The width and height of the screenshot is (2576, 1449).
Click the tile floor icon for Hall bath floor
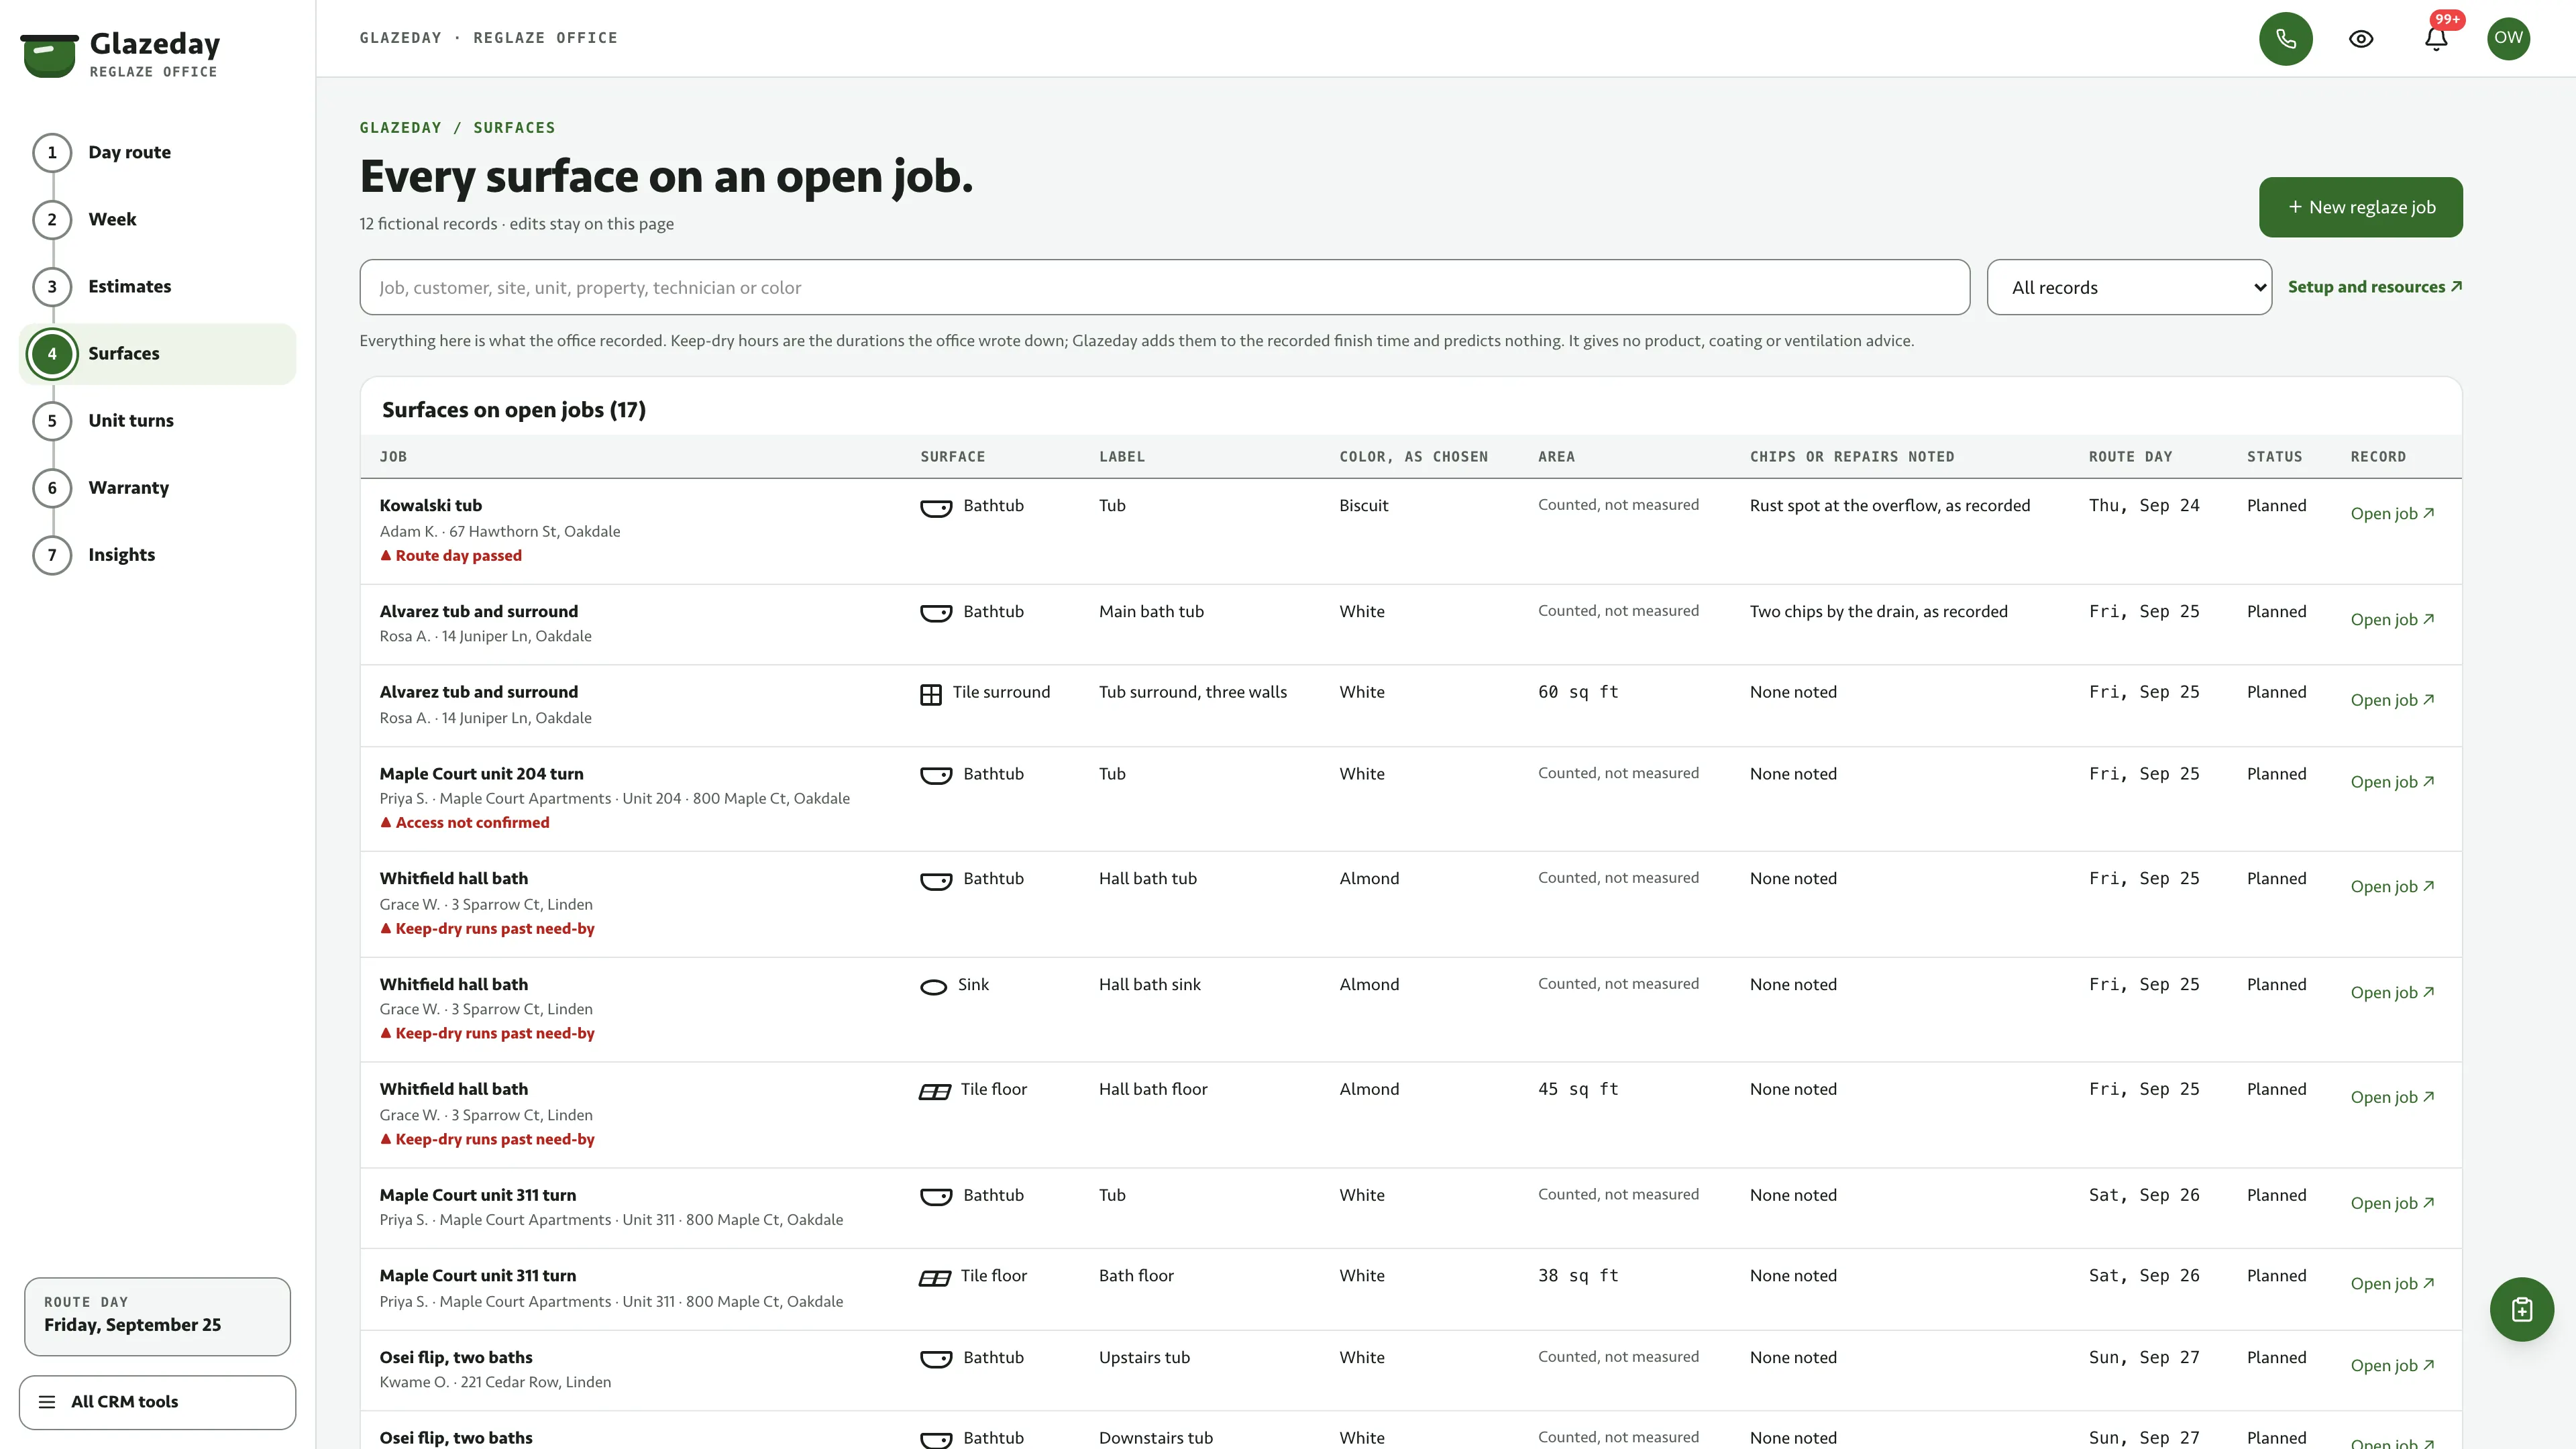(934, 1091)
